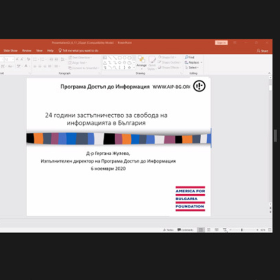Image resolution: width=280 pixels, height=280 pixels.
Task: Switch to Reading View
Action: pos(216,230)
